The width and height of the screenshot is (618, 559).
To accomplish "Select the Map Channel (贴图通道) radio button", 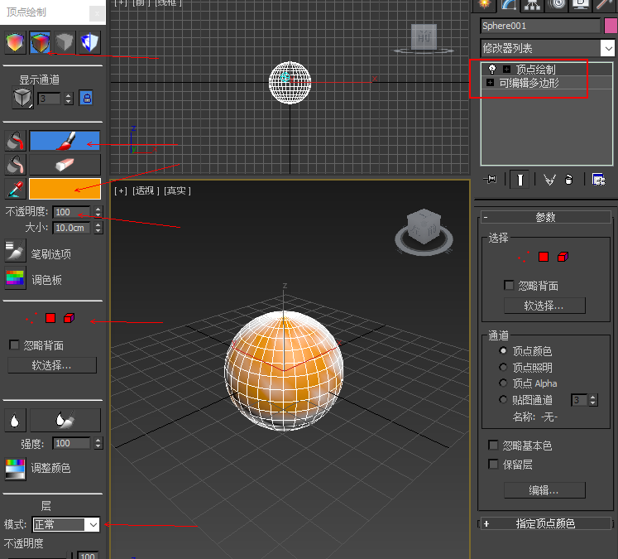I will click(503, 400).
